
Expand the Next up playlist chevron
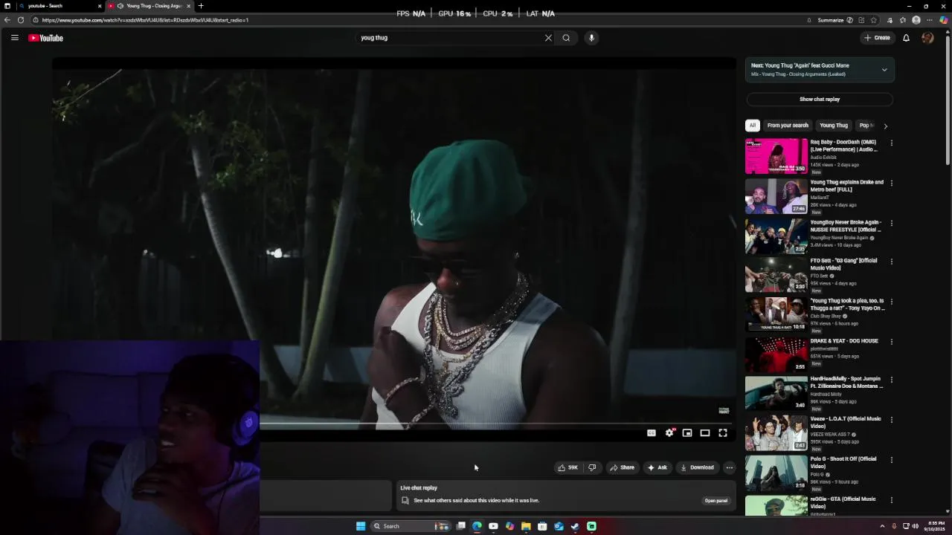point(884,70)
